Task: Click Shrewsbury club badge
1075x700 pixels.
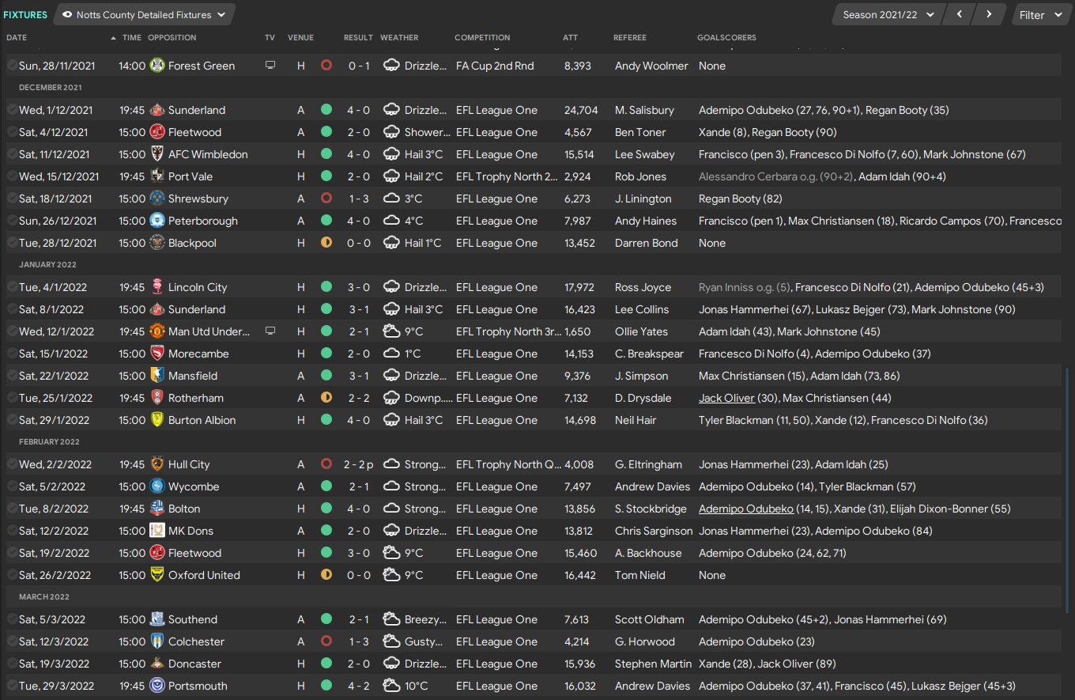Action: (x=157, y=199)
